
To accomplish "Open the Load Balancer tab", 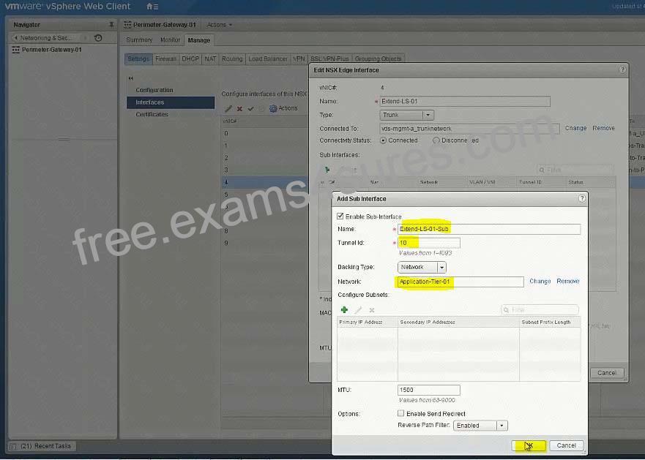I will pos(268,59).
